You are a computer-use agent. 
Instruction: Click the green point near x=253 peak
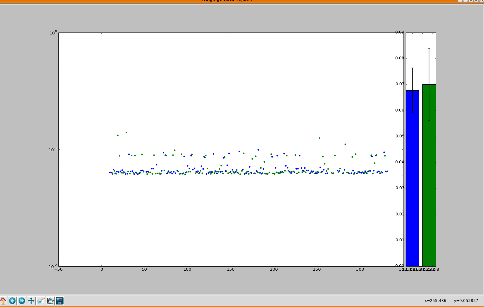pos(319,138)
